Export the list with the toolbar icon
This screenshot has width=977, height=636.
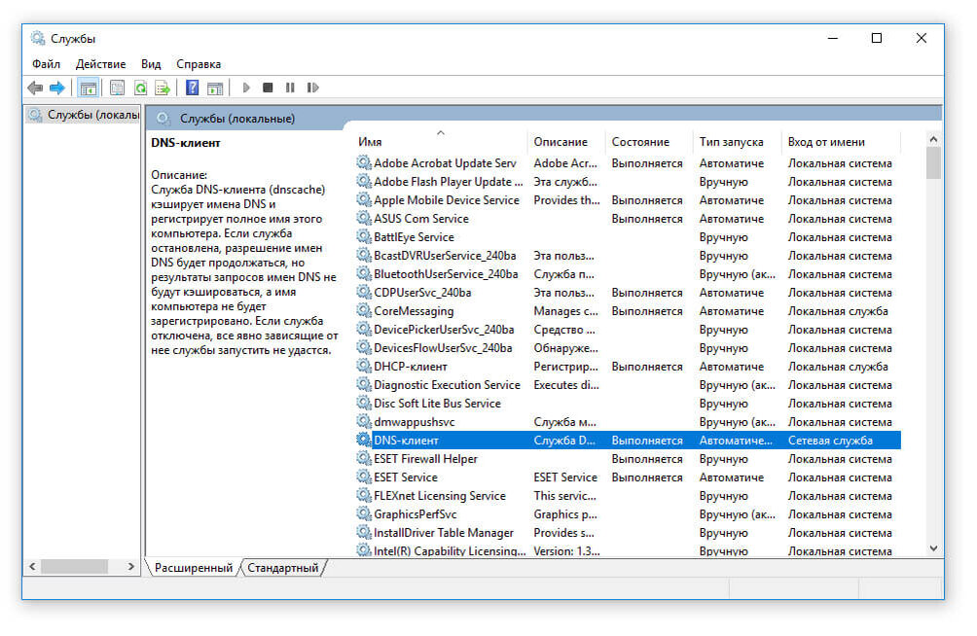[163, 88]
